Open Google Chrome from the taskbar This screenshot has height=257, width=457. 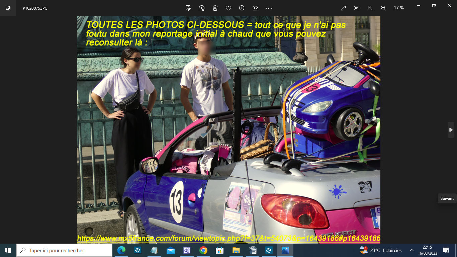click(203, 250)
